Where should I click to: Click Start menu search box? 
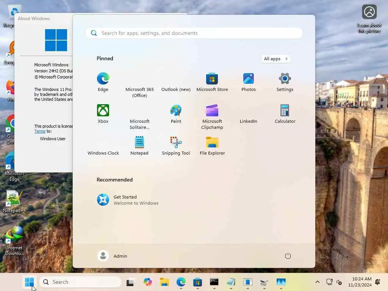[x=194, y=33]
